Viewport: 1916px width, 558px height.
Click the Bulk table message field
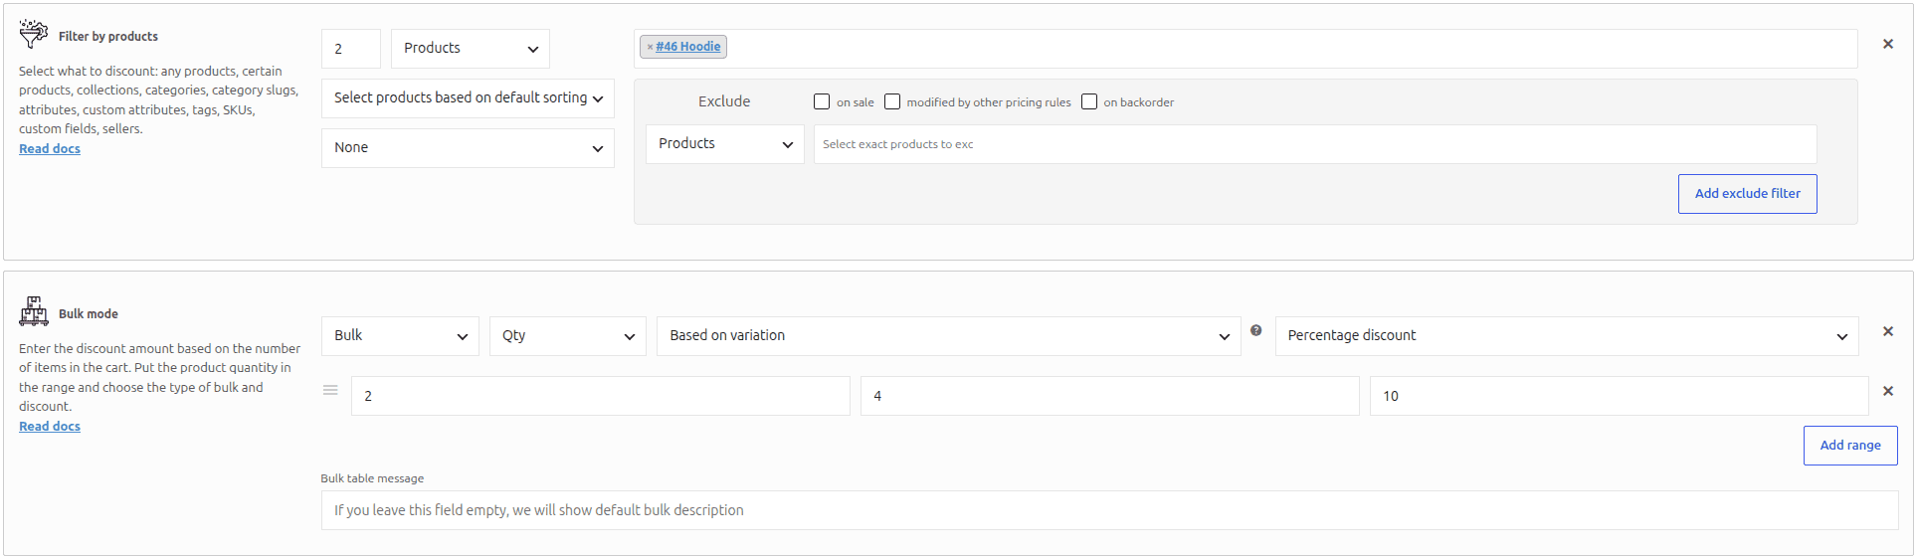(x=1109, y=510)
